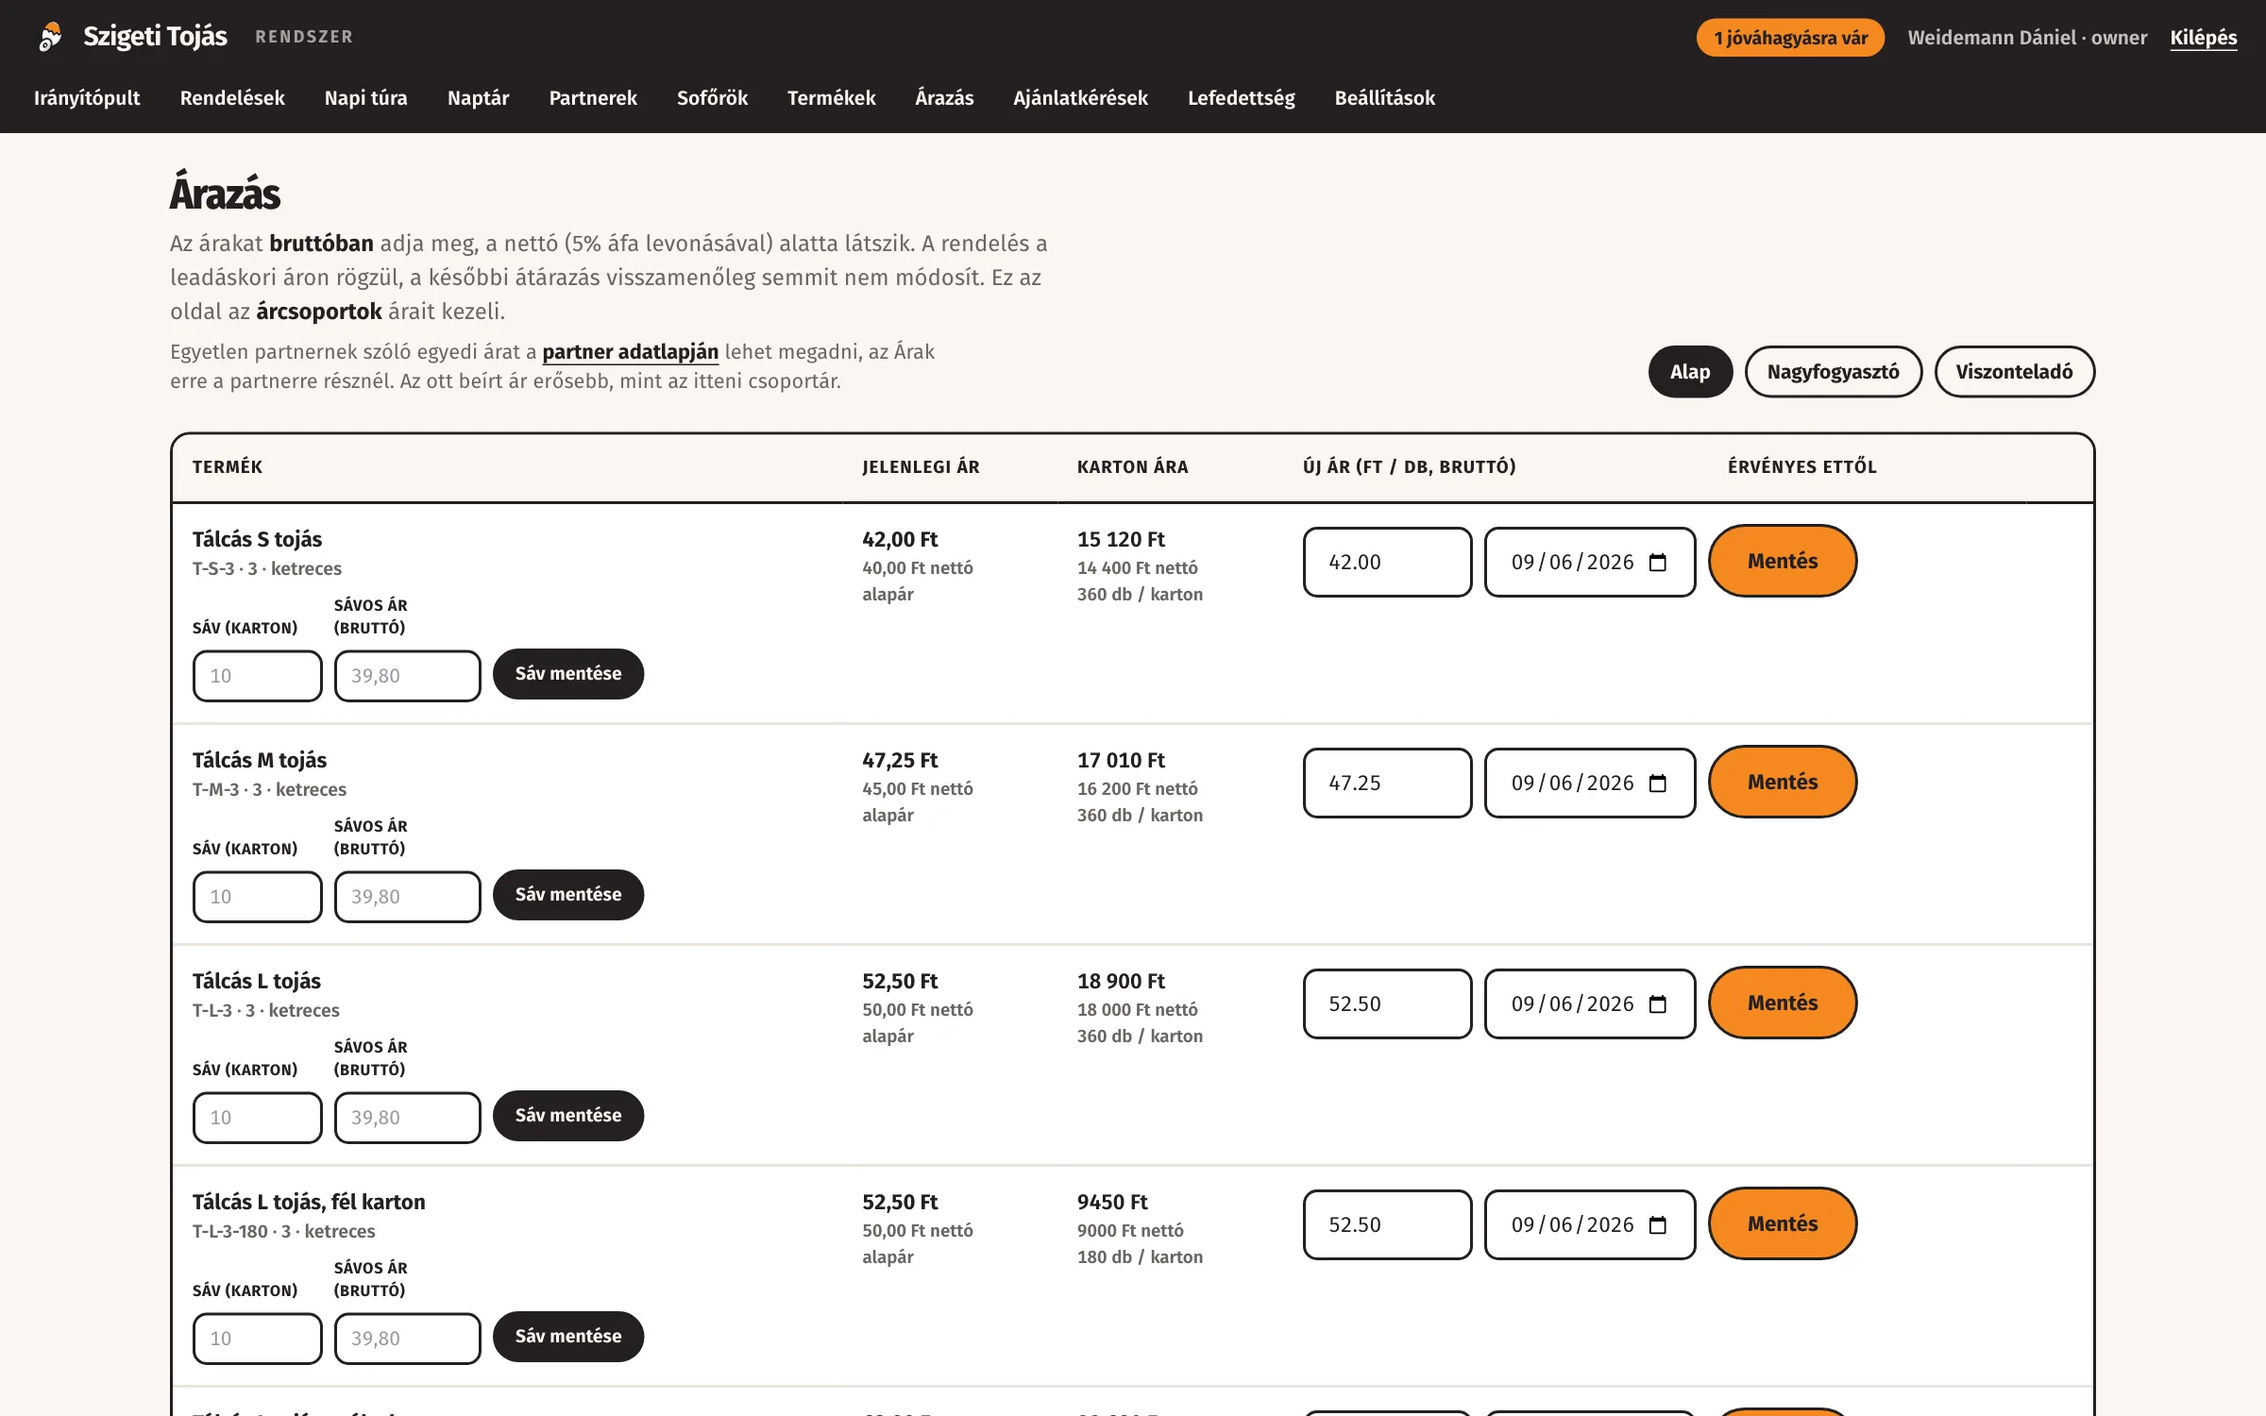The height and width of the screenshot is (1416, 2266).
Task: Click the '15 120 Ft' carton price
Action: [1121, 539]
